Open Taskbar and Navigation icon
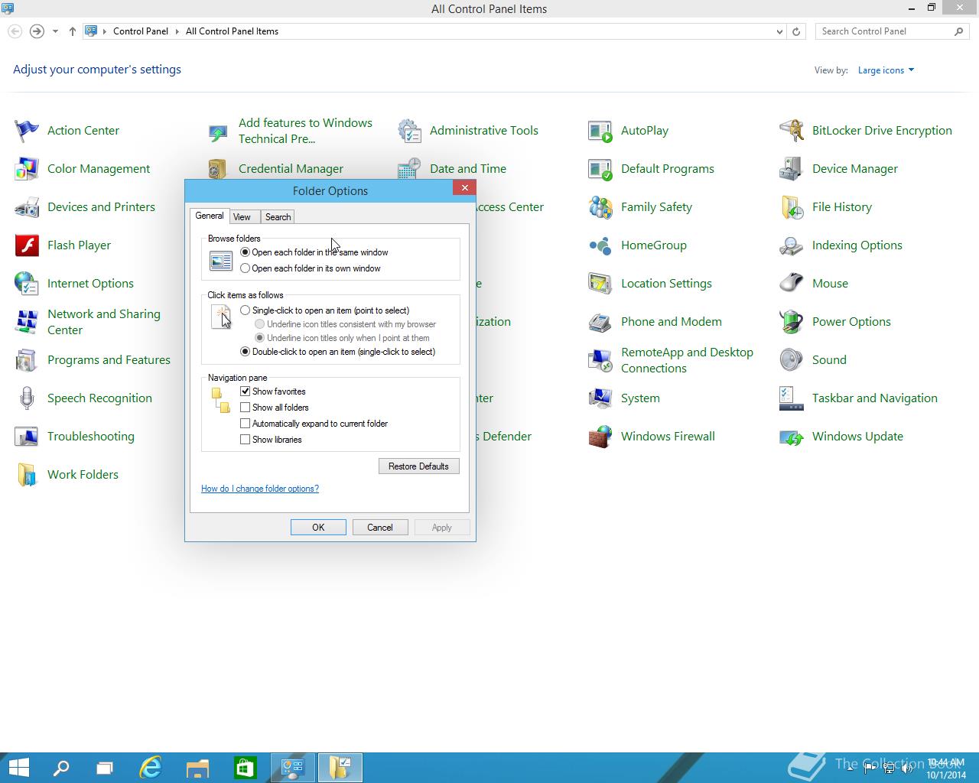Screen dimensions: 979x783 (792, 398)
